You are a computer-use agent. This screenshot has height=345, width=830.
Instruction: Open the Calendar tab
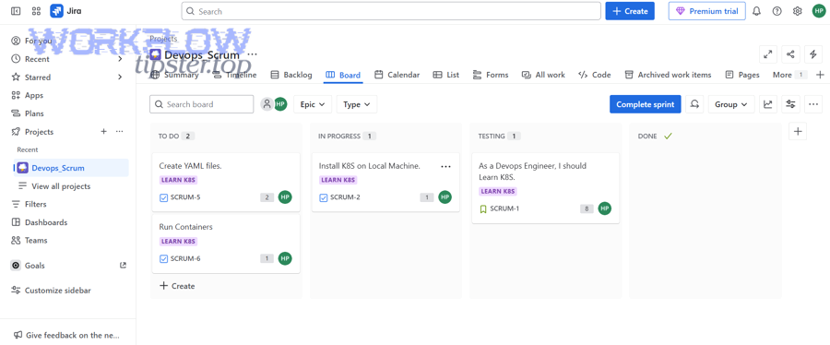397,75
